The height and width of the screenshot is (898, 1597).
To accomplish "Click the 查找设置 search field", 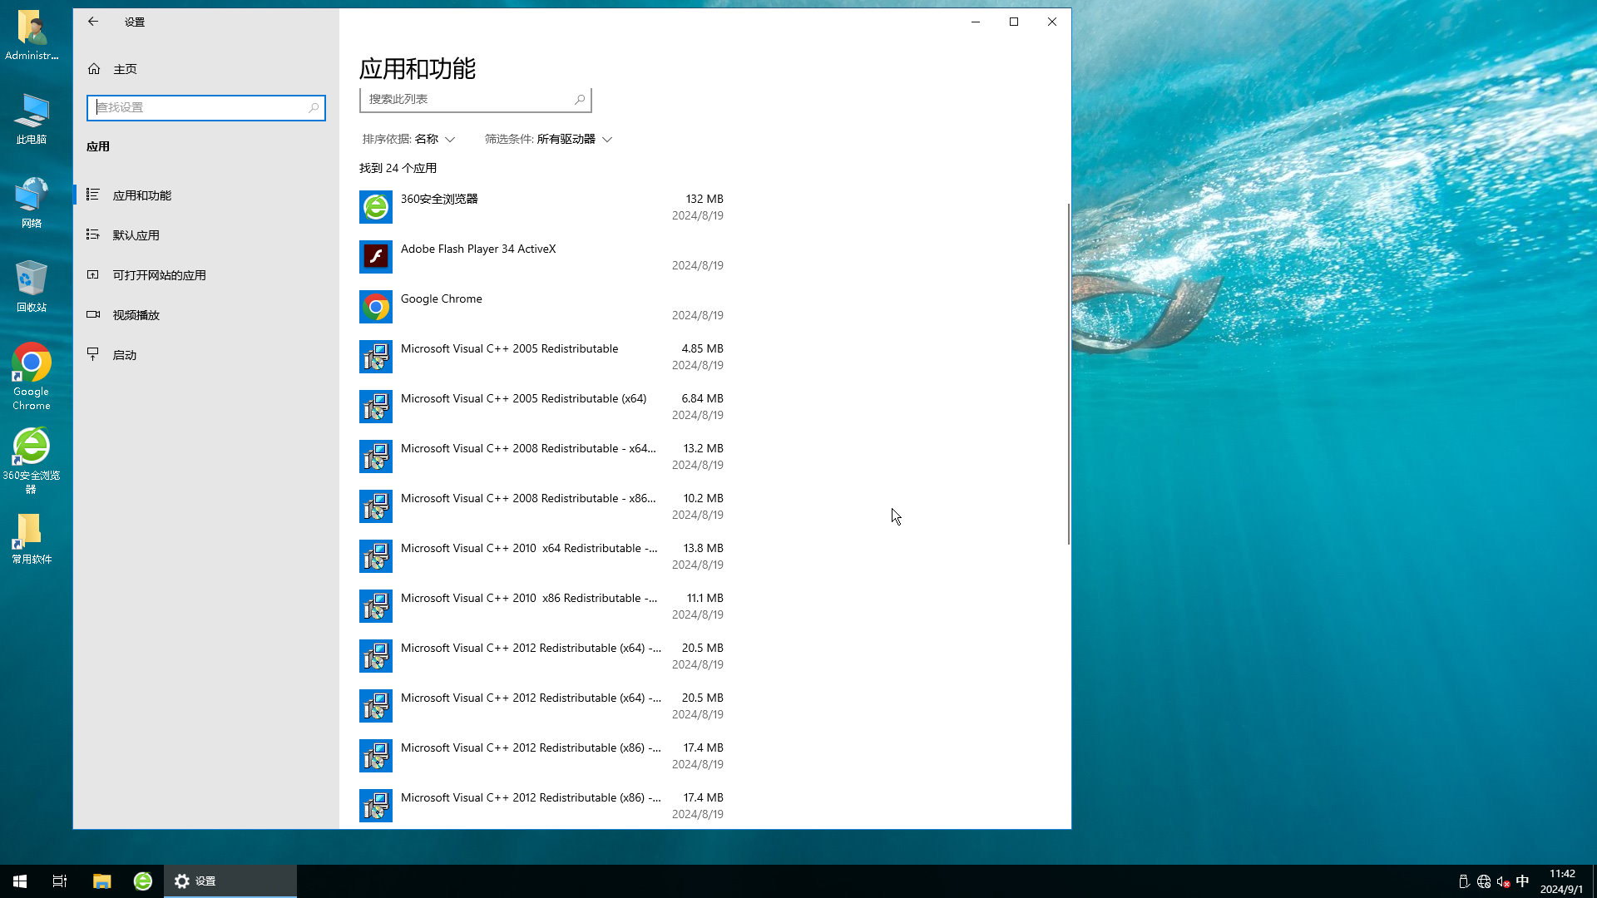I will [206, 107].
